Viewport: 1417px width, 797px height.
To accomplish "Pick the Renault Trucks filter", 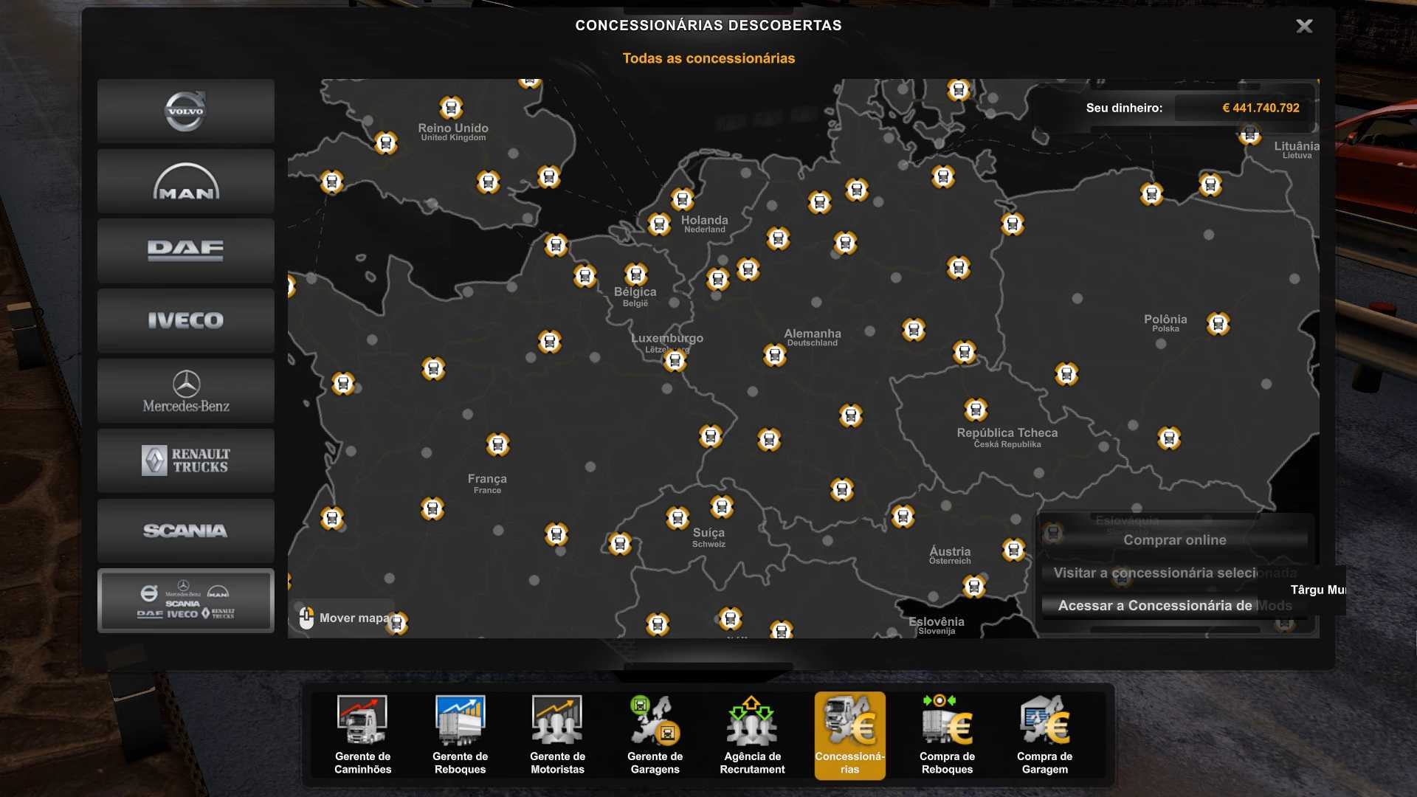I will click(185, 460).
